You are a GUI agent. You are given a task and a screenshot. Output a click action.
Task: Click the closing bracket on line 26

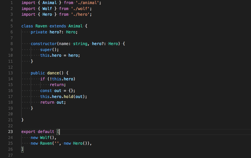tap(22, 149)
